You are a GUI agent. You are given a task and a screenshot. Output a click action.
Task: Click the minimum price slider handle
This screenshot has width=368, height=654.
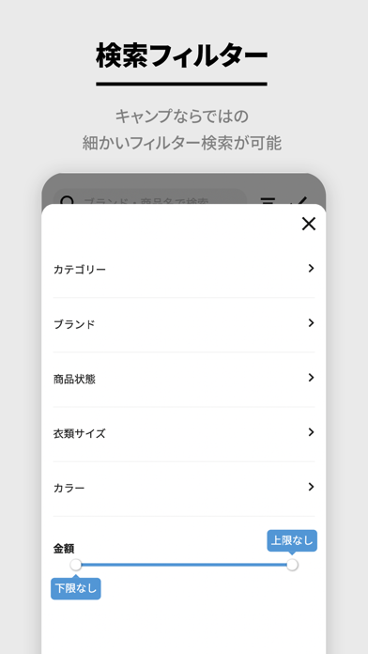76,565
